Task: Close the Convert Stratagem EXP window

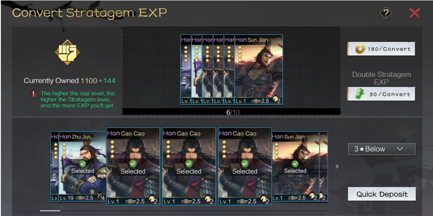Action: [x=414, y=13]
